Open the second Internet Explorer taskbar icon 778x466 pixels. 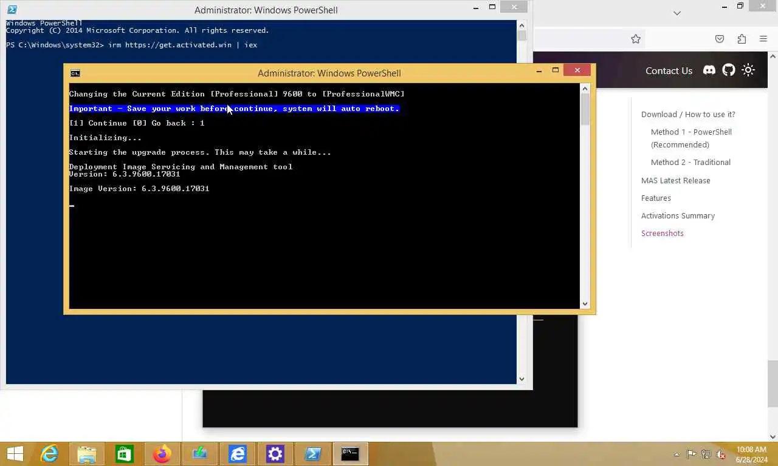click(x=238, y=454)
